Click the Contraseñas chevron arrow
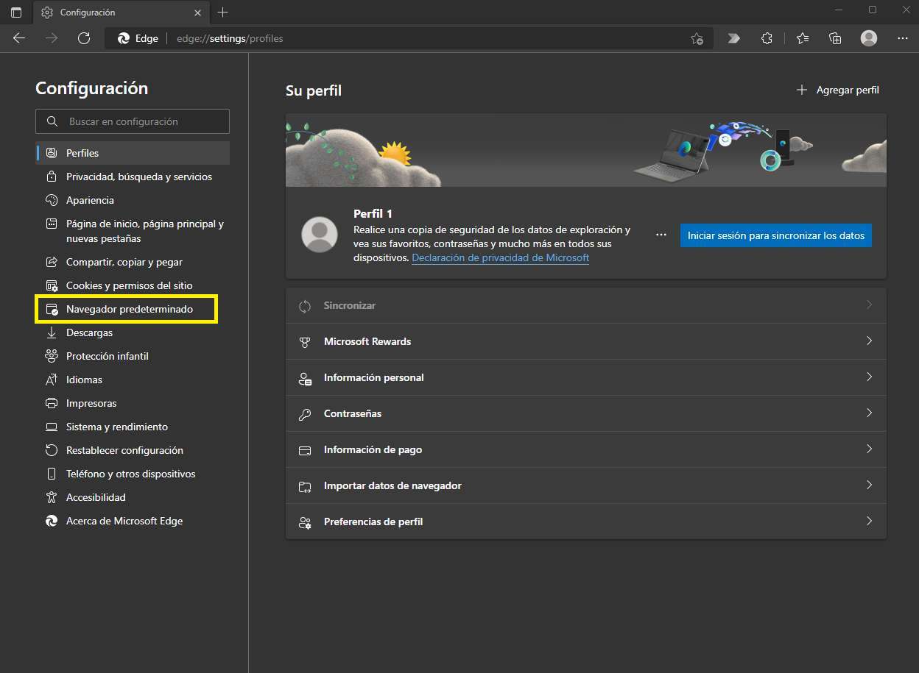Viewport: 919px width, 673px height. tap(869, 413)
